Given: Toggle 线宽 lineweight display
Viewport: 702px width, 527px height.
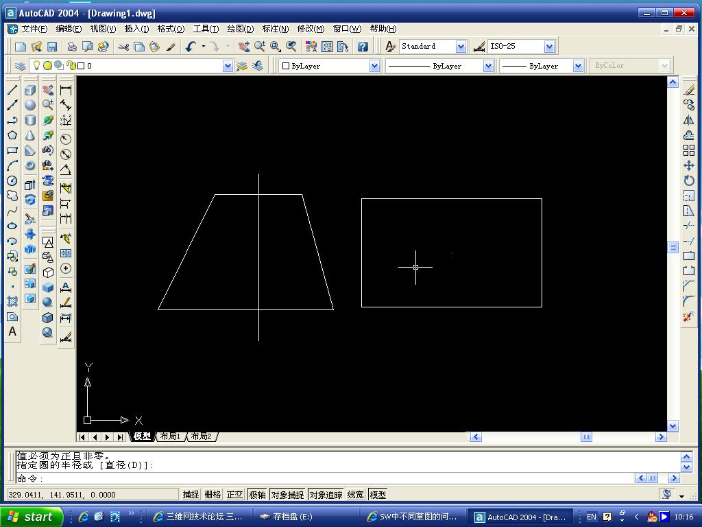Looking at the screenshot, I should click(356, 495).
